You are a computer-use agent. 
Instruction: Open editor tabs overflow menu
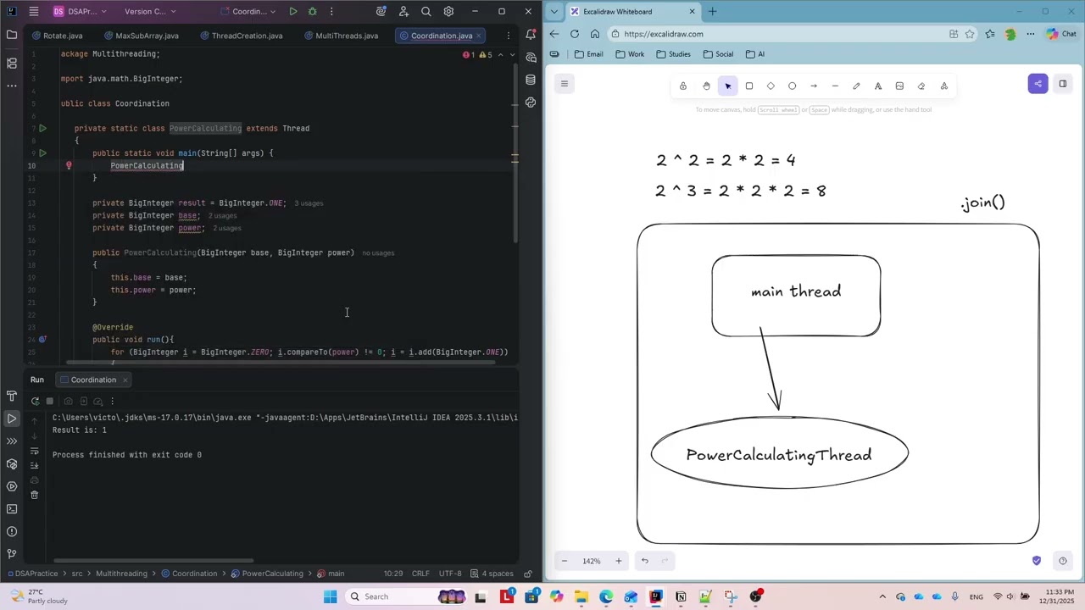pos(508,36)
